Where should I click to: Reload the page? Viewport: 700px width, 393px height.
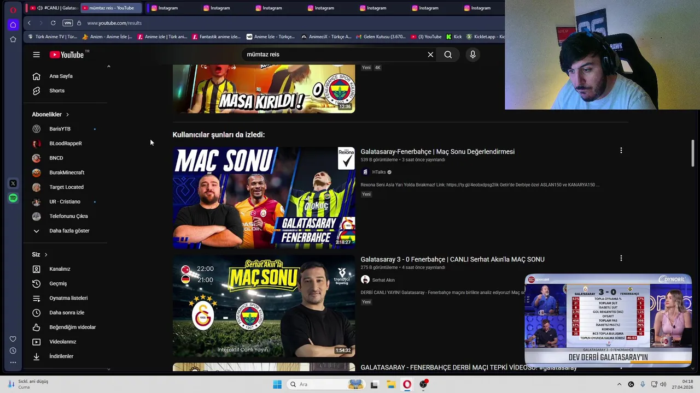coord(53,23)
